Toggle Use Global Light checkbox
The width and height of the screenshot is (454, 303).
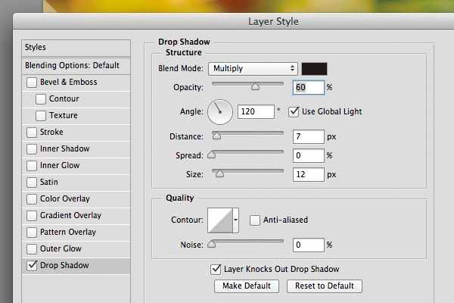(x=294, y=111)
